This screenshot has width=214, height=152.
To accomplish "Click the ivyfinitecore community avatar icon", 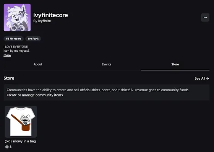I will pyautogui.click(x=17, y=18).
